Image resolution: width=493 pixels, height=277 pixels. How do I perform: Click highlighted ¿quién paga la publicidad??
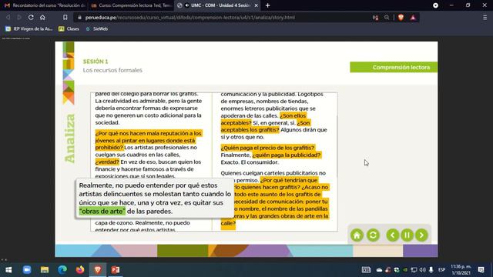pyautogui.click(x=287, y=155)
